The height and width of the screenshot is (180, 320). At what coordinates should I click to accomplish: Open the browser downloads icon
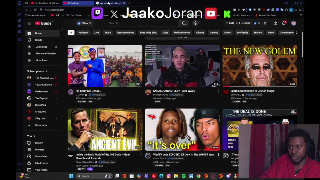pyautogui.click(x=296, y=10)
